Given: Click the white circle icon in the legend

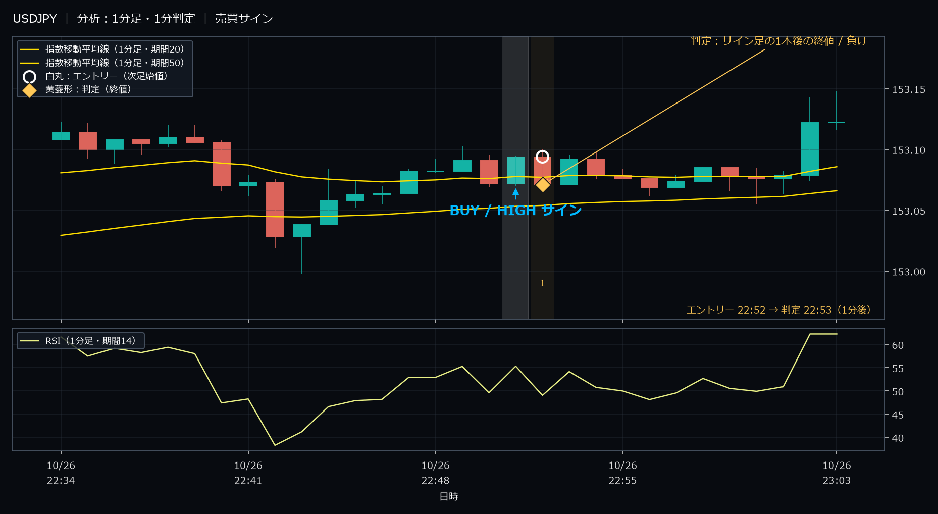Looking at the screenshot, I should click(x=30, y=77).
